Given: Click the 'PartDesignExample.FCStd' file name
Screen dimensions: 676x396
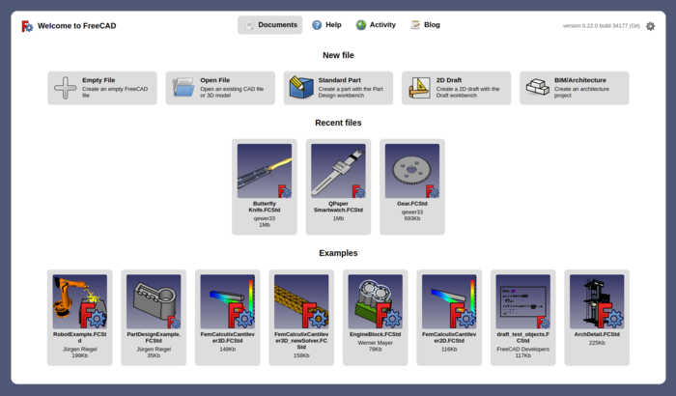Looking at the screenshot, I should click(154, 337).
